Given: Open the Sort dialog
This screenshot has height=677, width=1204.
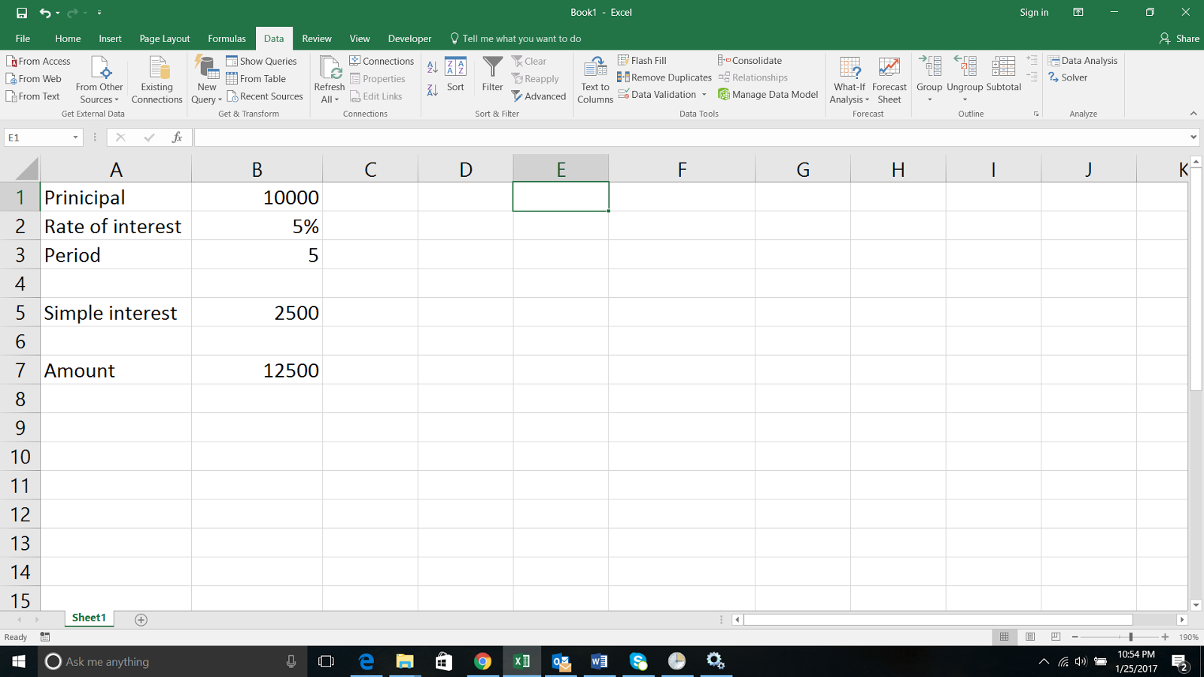Looking at the screenshot, I should point(455,78).
